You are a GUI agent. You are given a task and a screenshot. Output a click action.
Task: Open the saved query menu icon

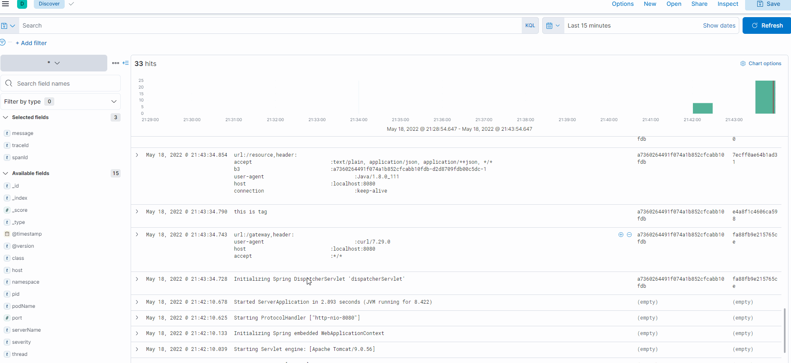point(8,25)
